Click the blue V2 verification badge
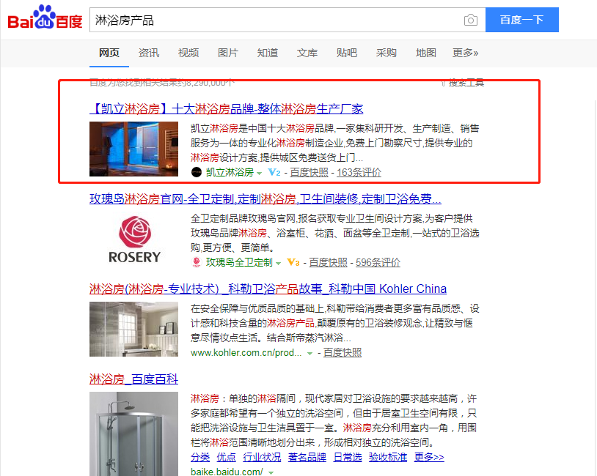 pyautogui.click(x=274, y=172)
